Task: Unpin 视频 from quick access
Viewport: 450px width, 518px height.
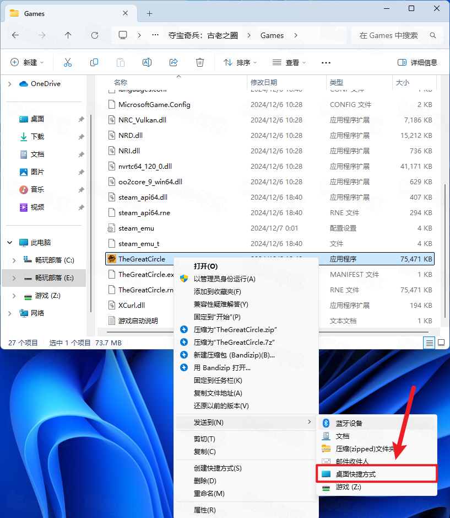Action: 81,207
